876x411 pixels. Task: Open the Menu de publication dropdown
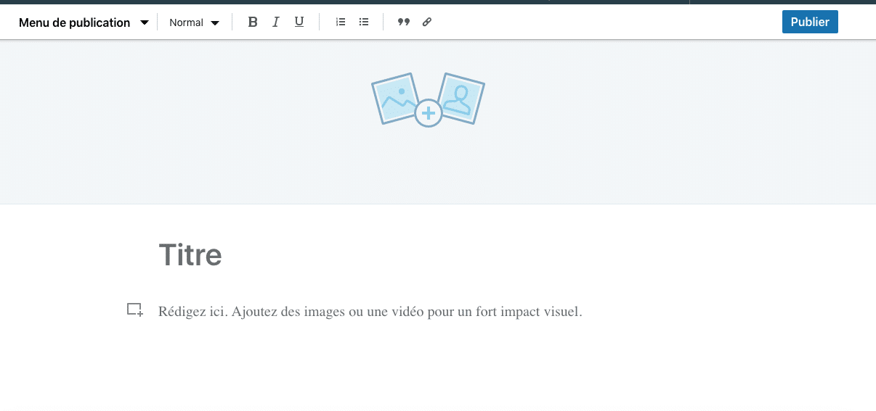(84, 22)
